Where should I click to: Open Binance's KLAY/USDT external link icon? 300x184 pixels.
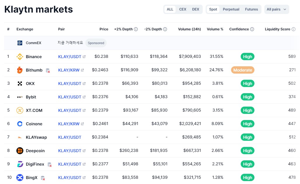point(84,57)
